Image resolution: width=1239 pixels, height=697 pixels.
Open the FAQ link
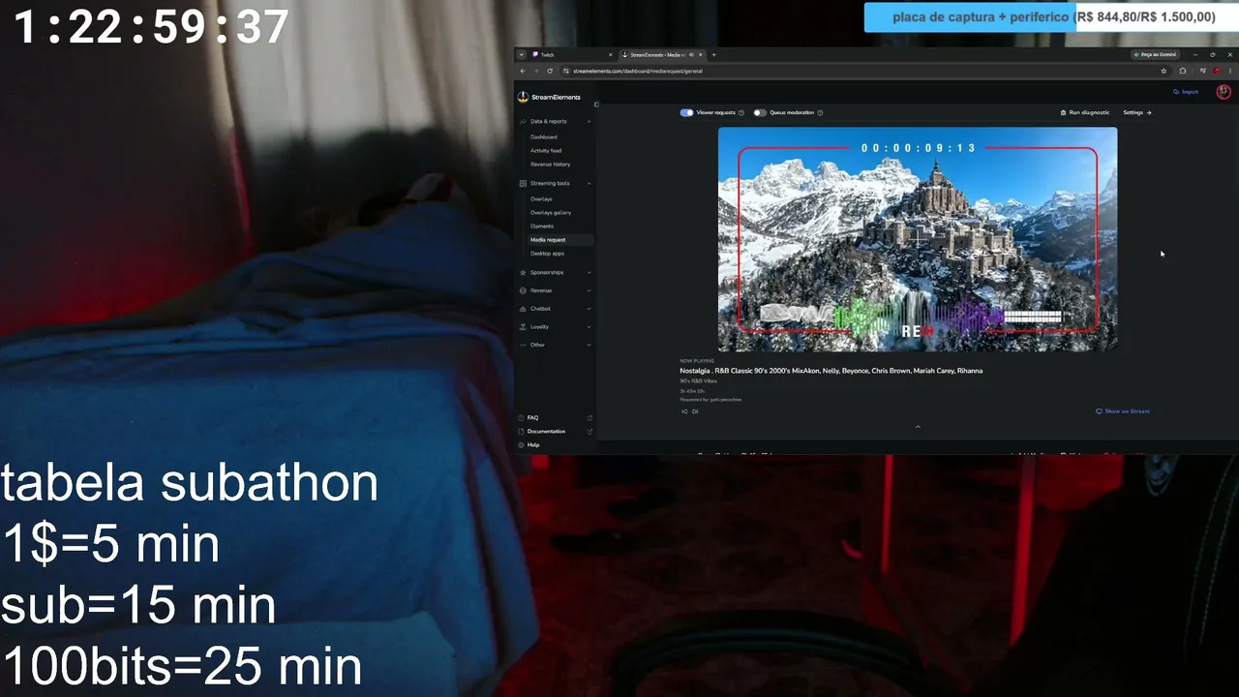(x=532, y=418)
